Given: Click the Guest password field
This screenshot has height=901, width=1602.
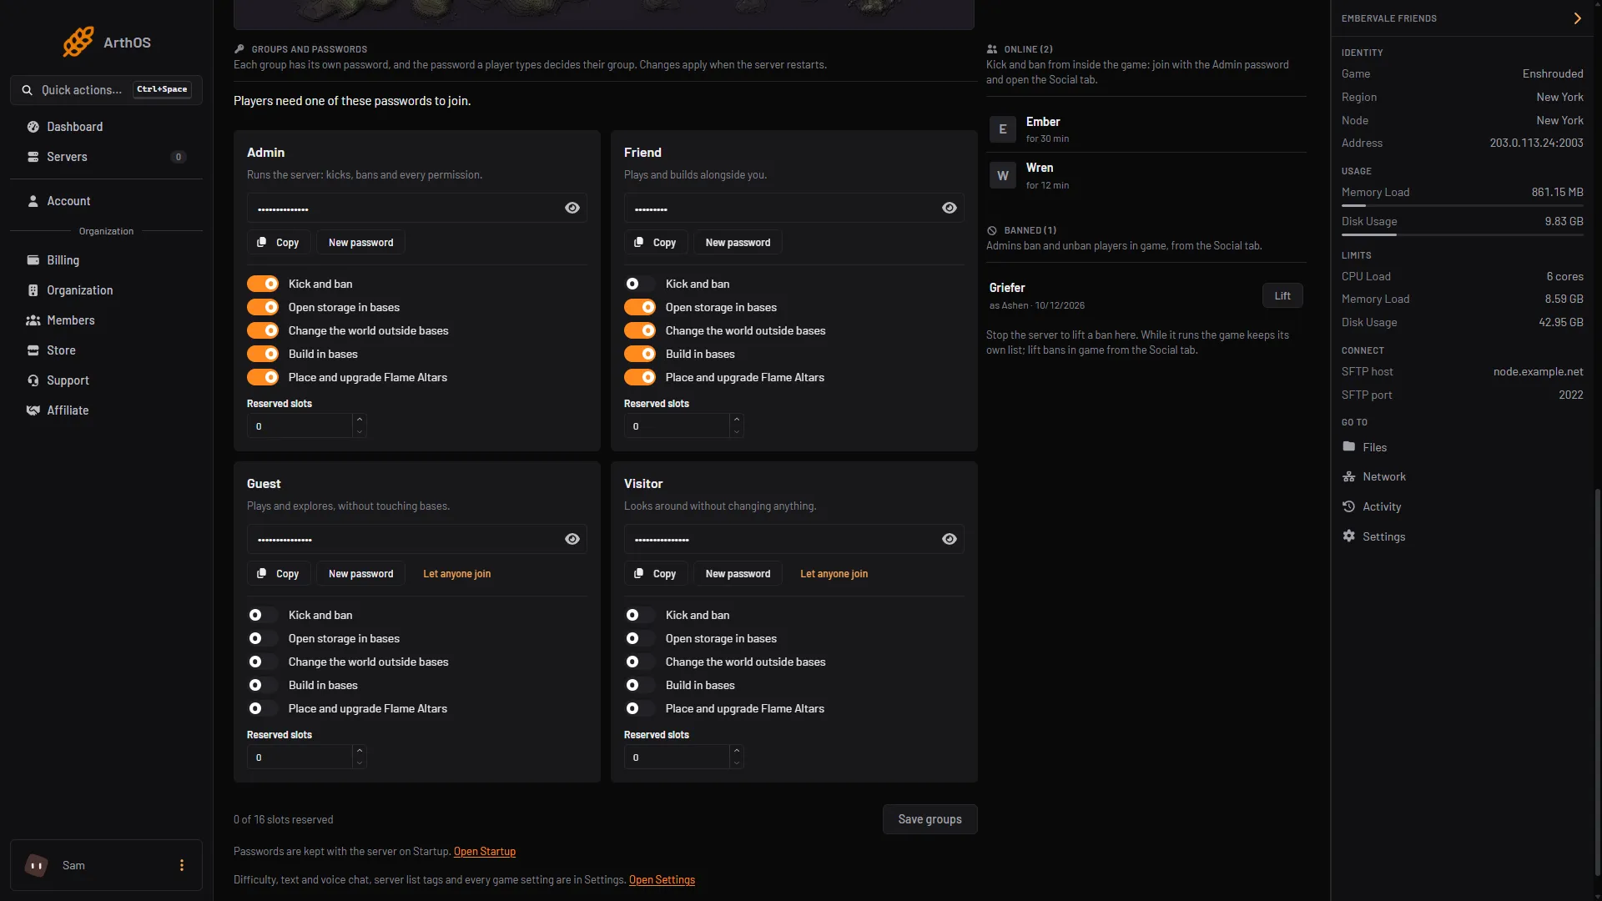Looking at the screenshot, I should [x=416, y=540].
